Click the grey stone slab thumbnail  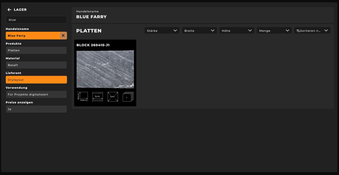pyautogui.click(x=105, y=69)
